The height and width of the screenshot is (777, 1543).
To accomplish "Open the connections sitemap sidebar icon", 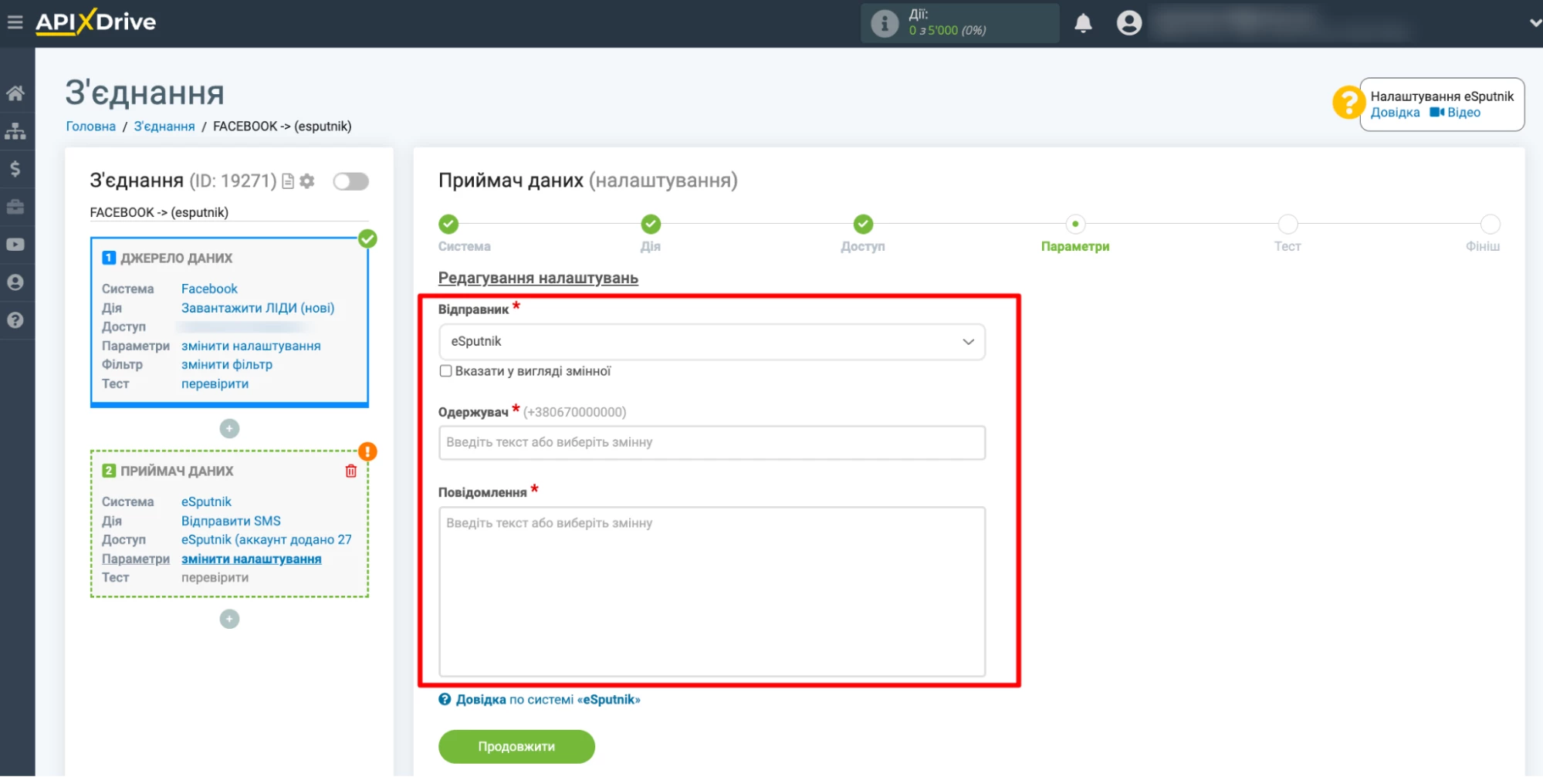I will point(15,131).
